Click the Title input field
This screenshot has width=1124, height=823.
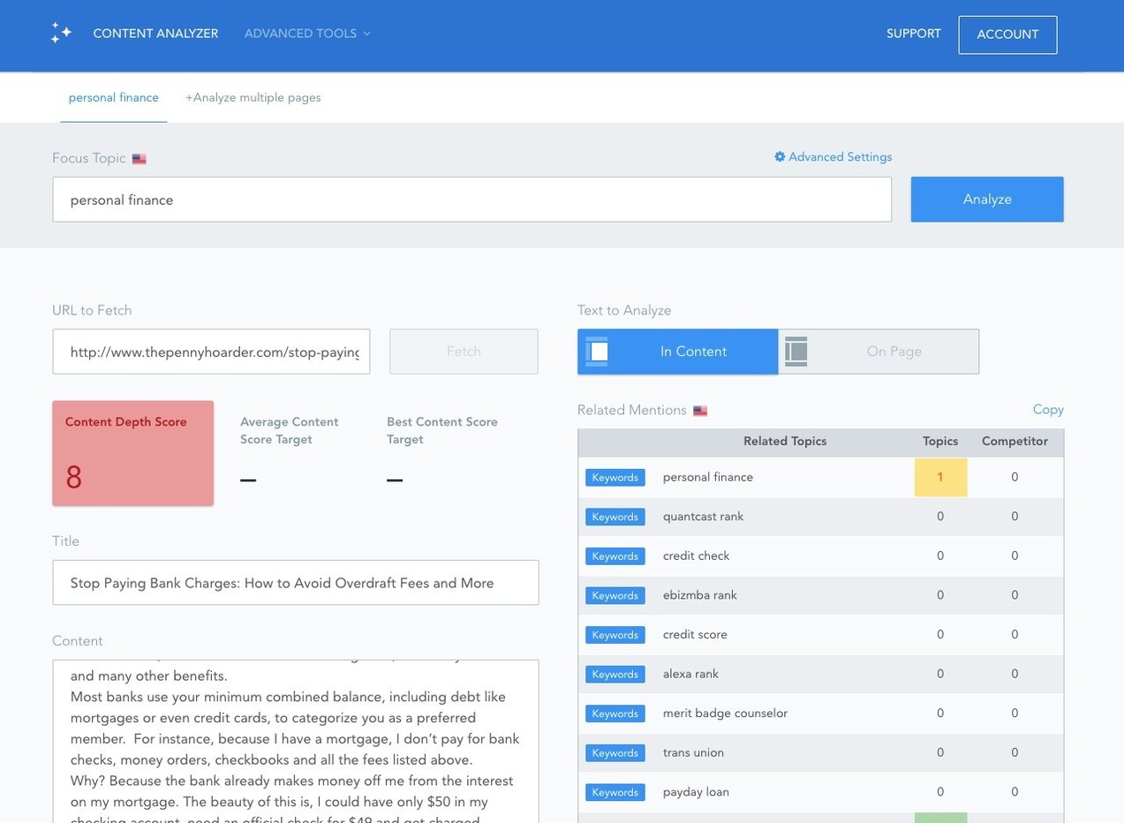295,583
